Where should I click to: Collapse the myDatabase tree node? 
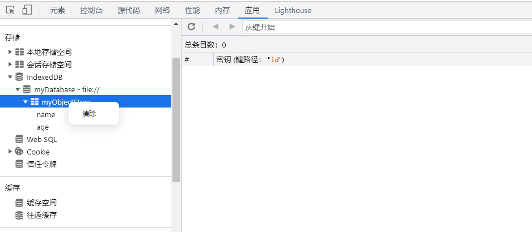click(18, 89)
